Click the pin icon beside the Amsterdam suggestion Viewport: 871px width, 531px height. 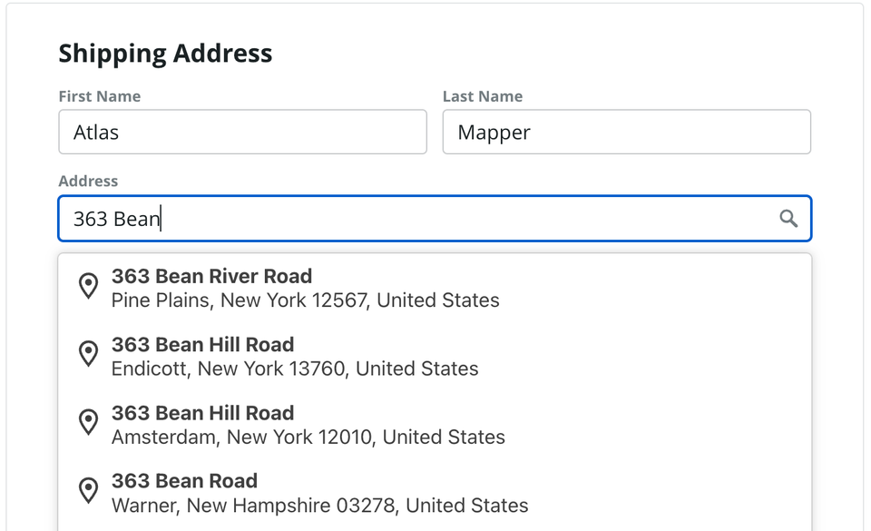pyautogui.click(x=88, y=422)
